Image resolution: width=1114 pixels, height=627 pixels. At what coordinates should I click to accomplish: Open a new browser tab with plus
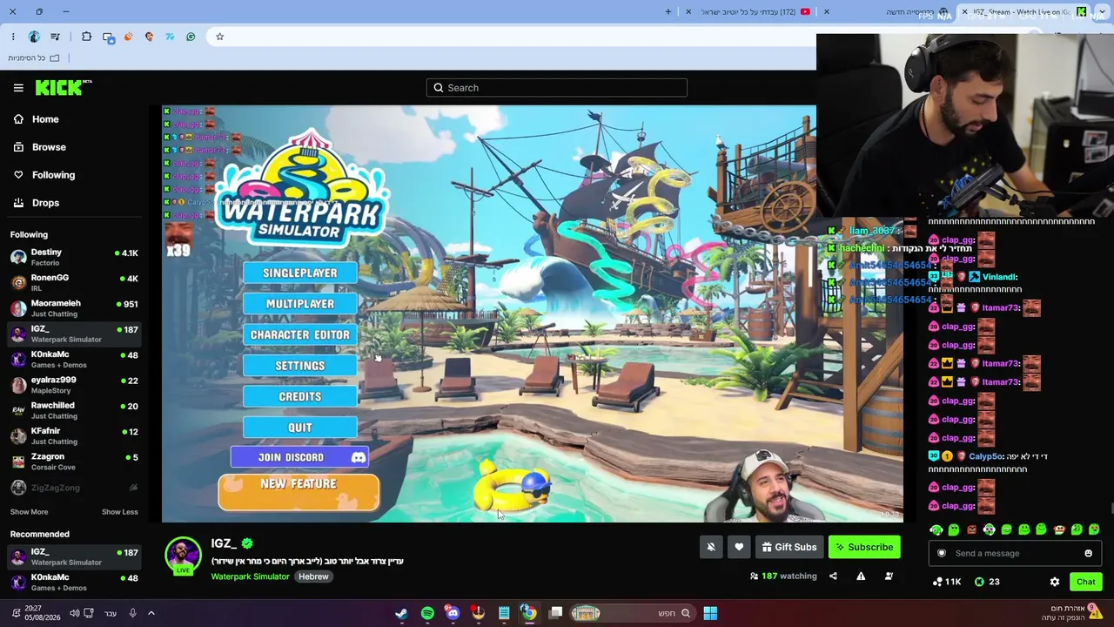(668, 11)
